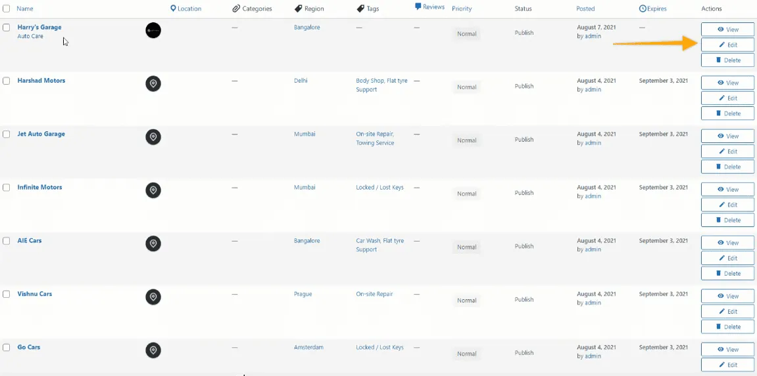Click the Location pin column header icon
Viewport: 757px width, 376px height.
[x=173, y=9]
